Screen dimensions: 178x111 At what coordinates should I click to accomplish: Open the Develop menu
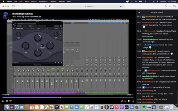coord(53,1)
